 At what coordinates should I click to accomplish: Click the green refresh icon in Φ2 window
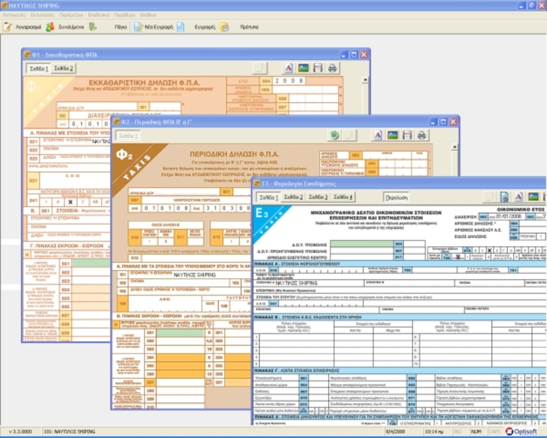pos(334,135)
